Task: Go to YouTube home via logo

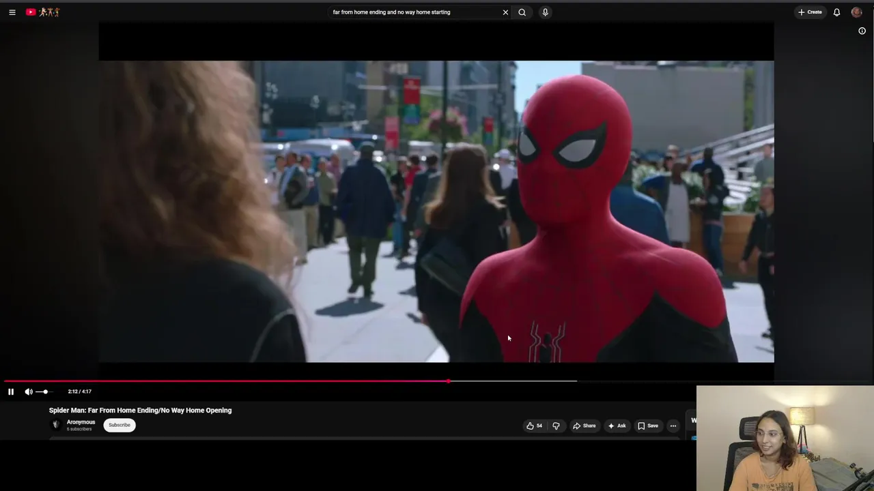Action: tap(43, 12)
